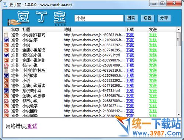
Task: Click the 地址 column header
Action: [68, 29]
